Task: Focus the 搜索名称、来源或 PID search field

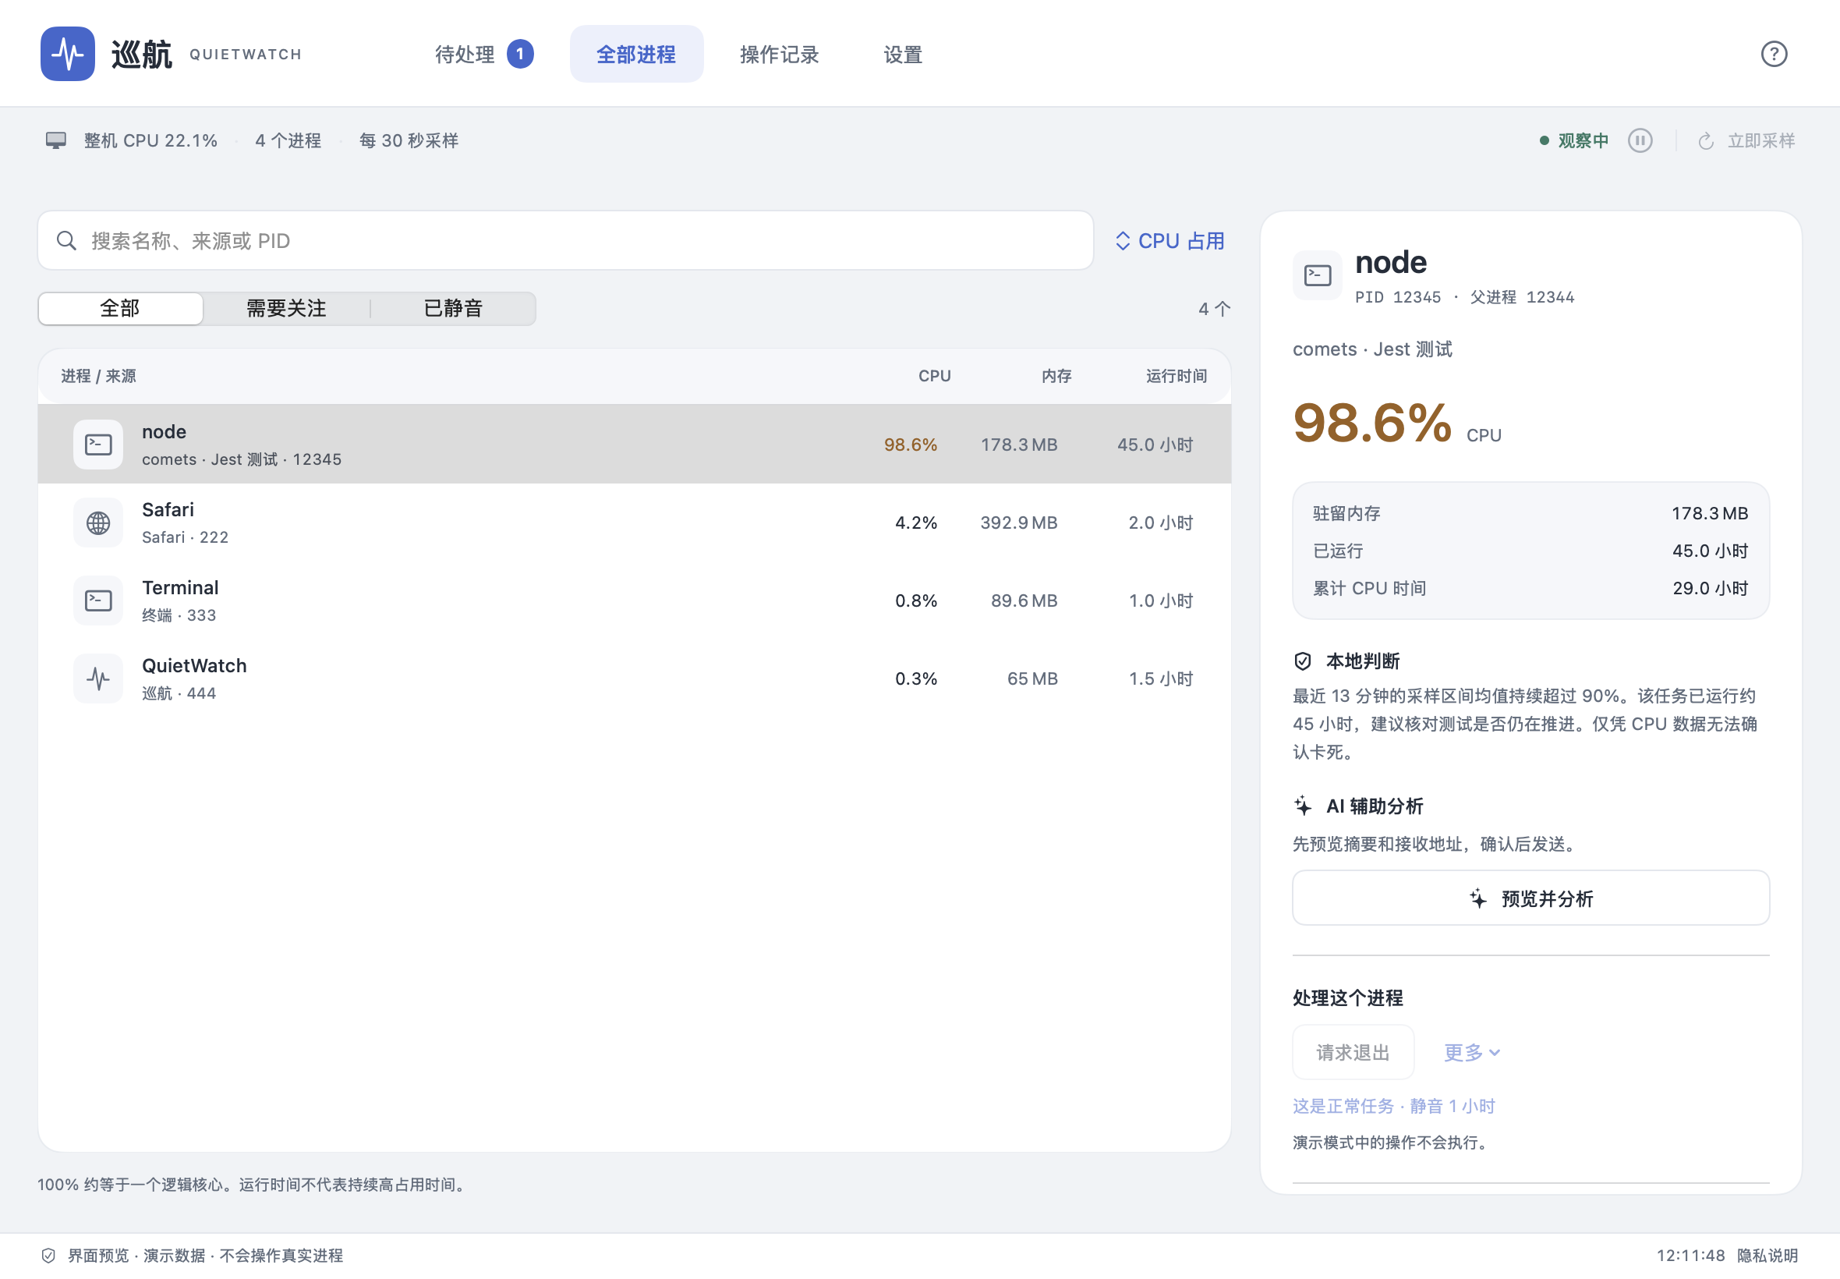Action: [x=565, y=240]
